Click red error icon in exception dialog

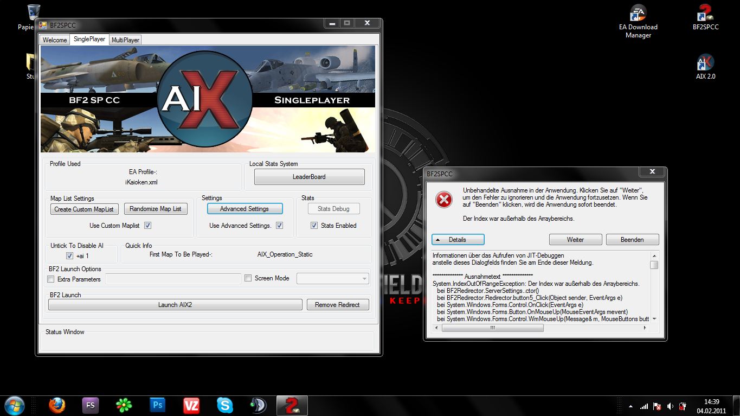tap(444, 200)
